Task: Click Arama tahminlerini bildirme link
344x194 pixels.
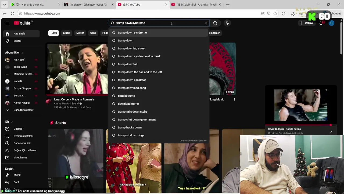Action: [x=193, y=141]
